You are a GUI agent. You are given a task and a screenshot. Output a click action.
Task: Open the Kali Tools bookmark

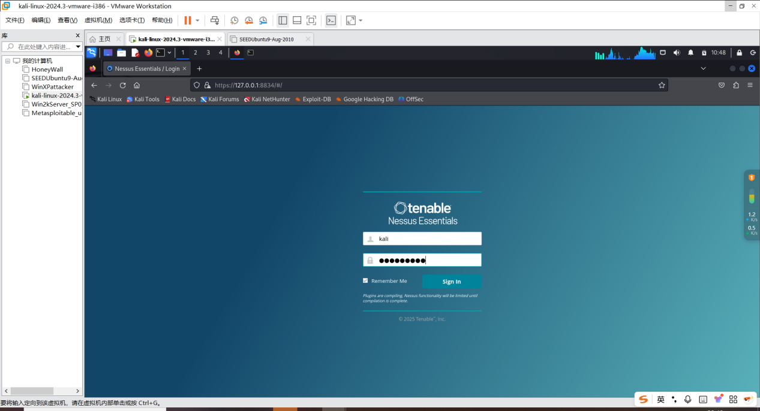[x=143, y=99]
